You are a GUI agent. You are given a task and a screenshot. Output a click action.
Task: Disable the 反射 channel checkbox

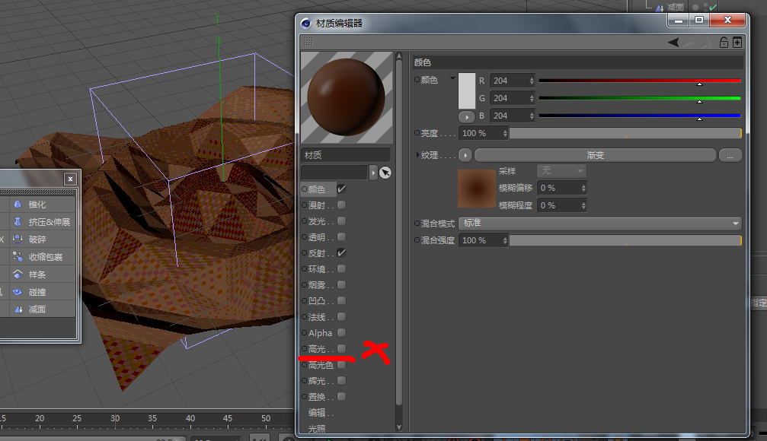click(x=341, y=253)
